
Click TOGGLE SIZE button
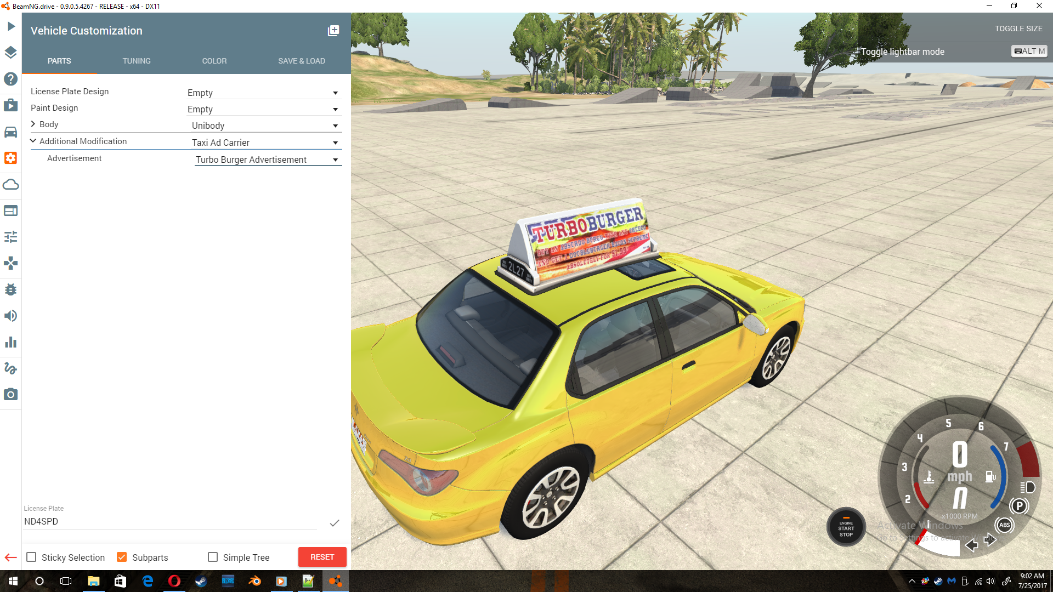click(1018, 29)
